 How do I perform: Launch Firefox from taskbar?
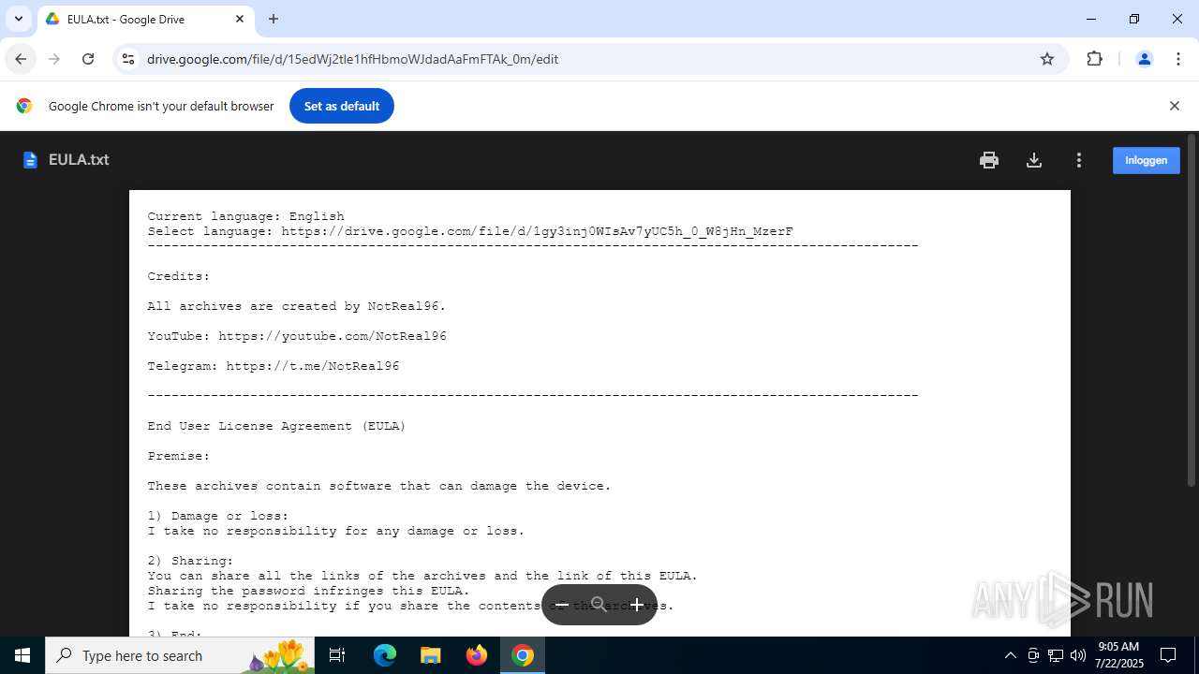click(477, 655)
